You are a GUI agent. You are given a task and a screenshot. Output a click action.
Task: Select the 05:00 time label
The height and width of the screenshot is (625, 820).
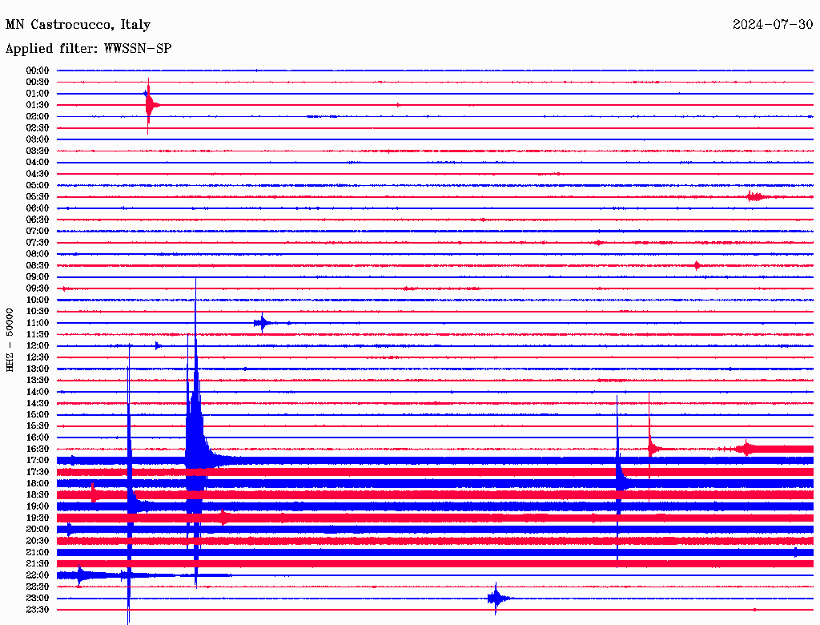(x=37, y=185)
